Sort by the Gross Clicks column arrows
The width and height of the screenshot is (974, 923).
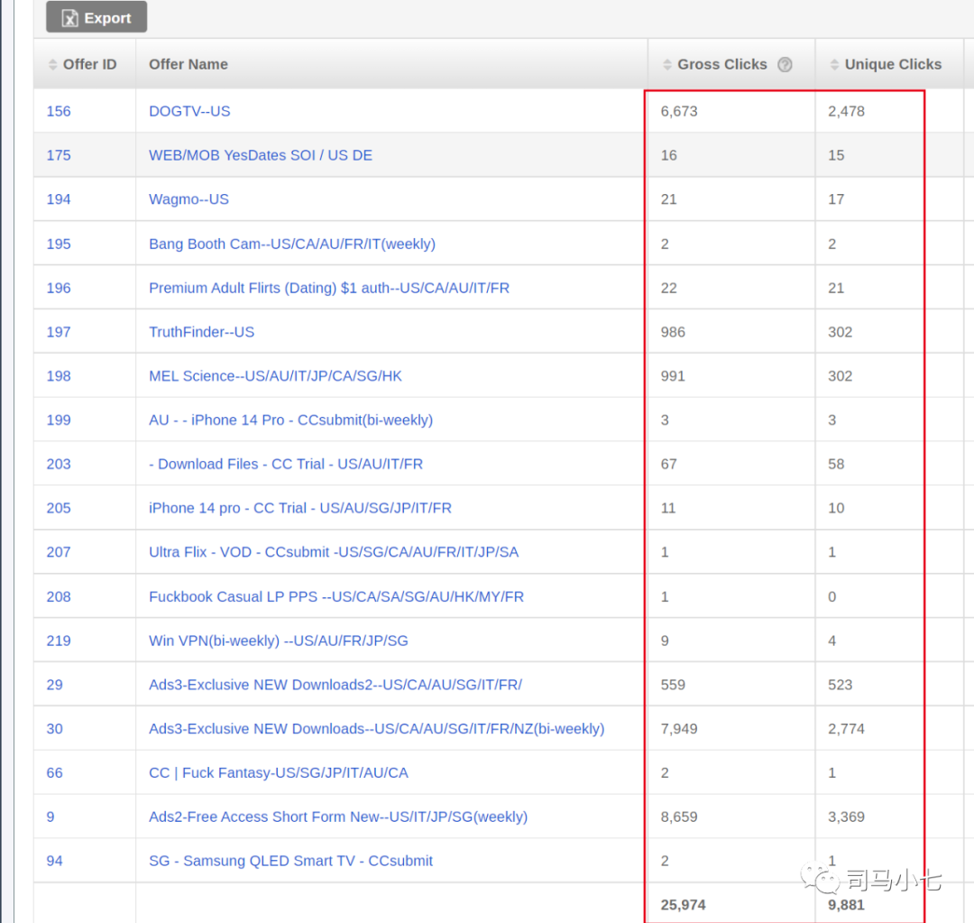click(667, 64)
